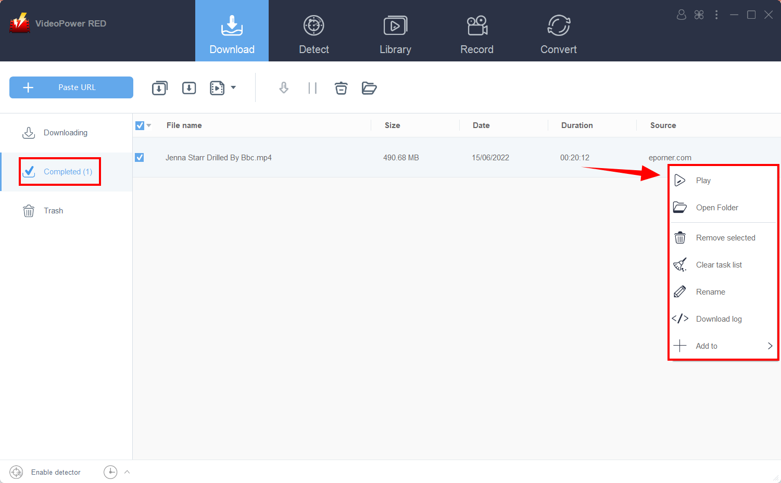Toggle the select-all checkbox in header
Viewport: 781px width, 483px height.
click(x=140, y=125)
